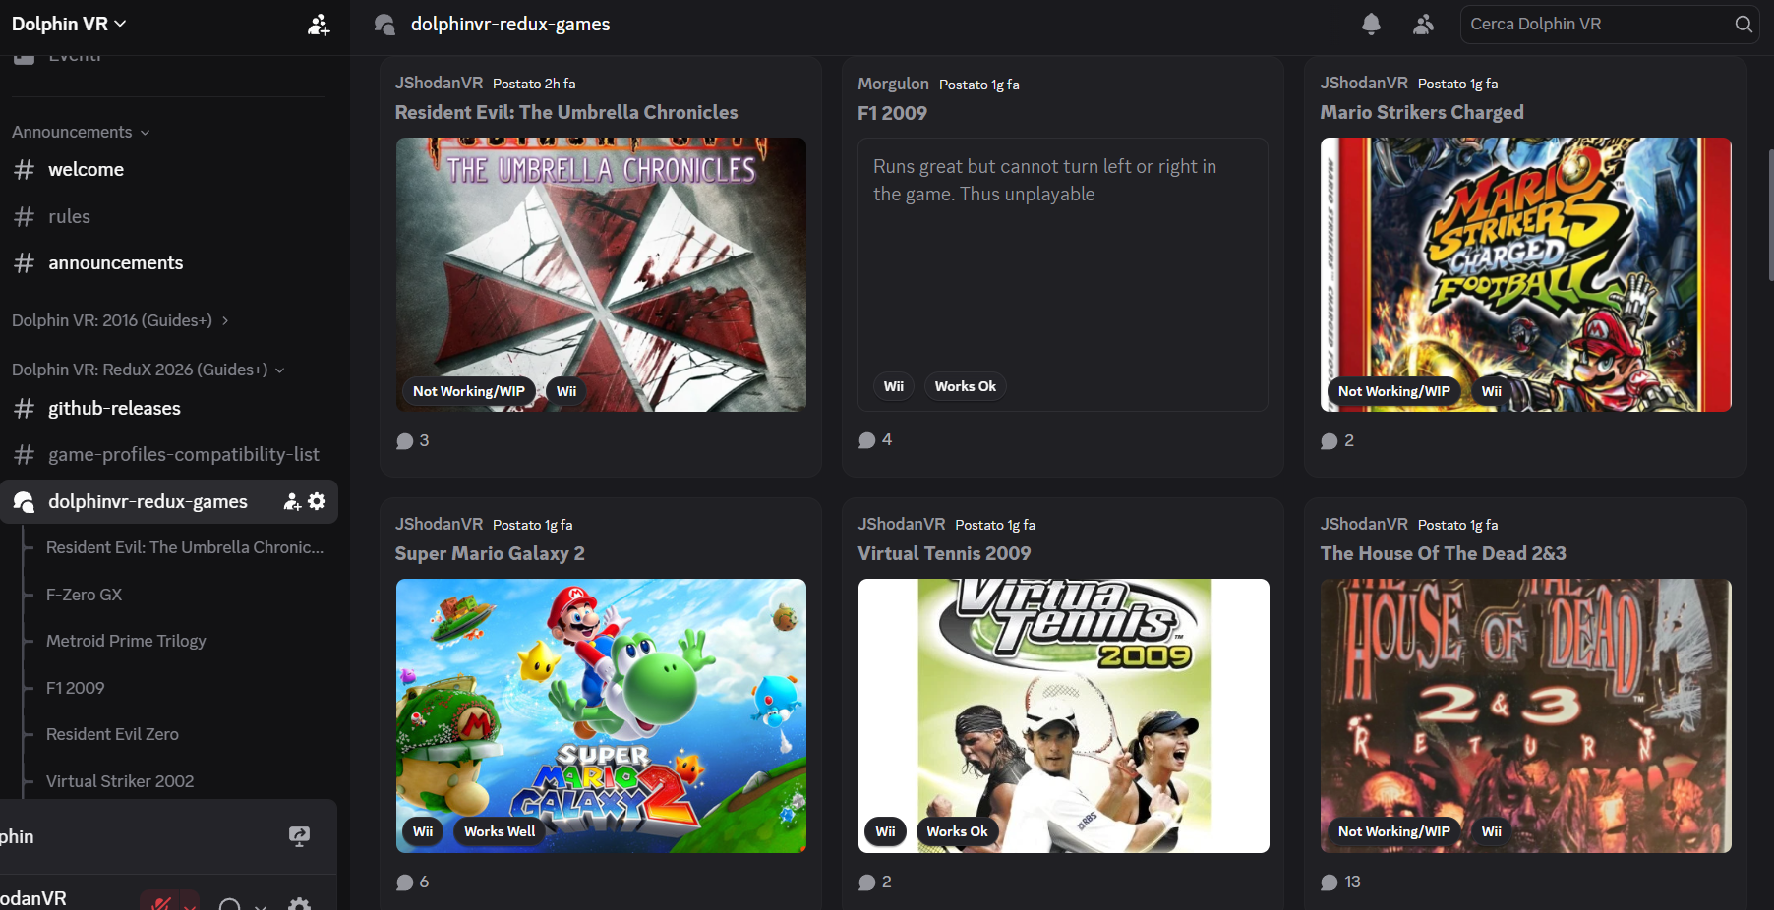Toggle the headphones deafen button
Screen dimensions: 1774x910
point(230,903)
